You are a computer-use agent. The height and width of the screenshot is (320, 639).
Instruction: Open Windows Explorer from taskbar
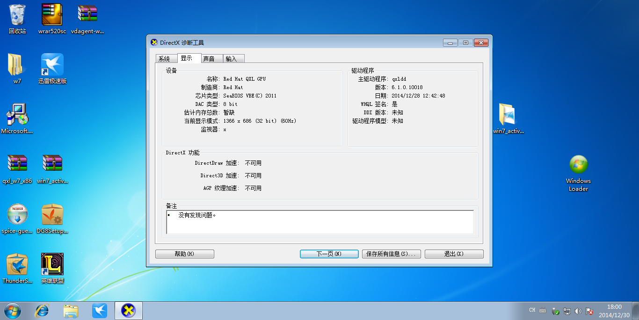point(71,311)
